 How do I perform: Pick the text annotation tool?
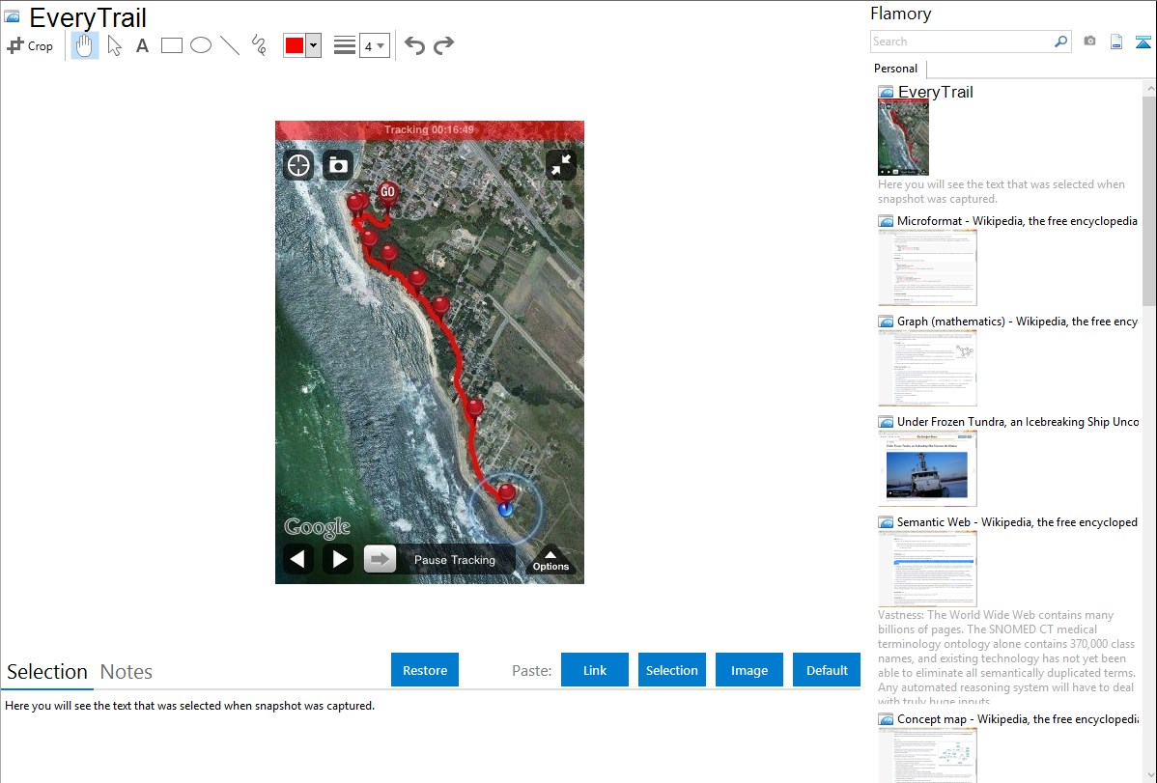[142, 45]
